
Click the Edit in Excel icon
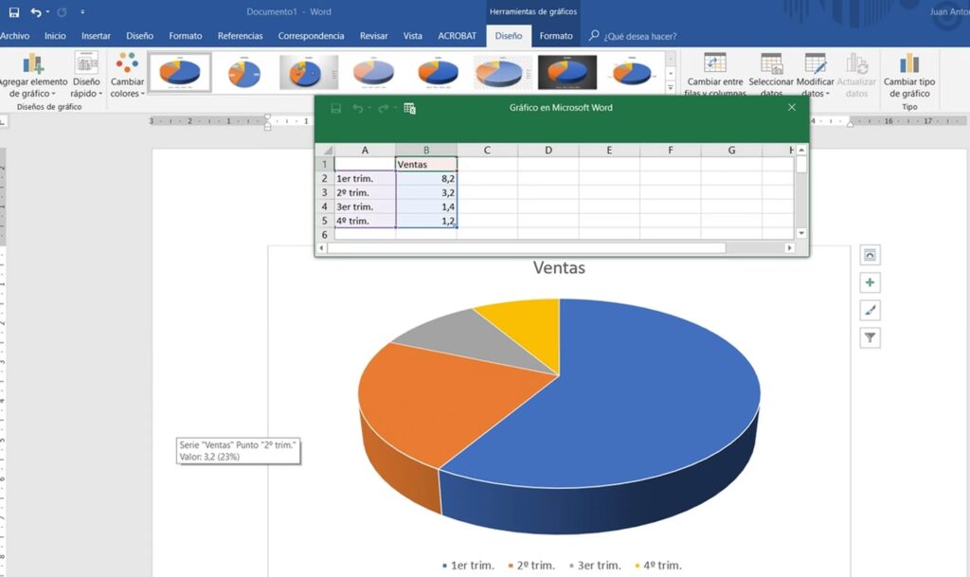click(x=410, y=108)
